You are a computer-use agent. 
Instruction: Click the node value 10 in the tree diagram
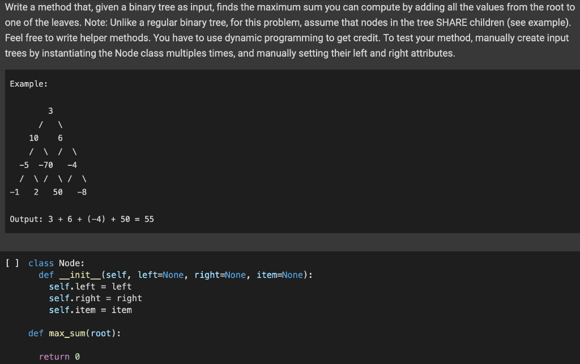pos(34,138)
